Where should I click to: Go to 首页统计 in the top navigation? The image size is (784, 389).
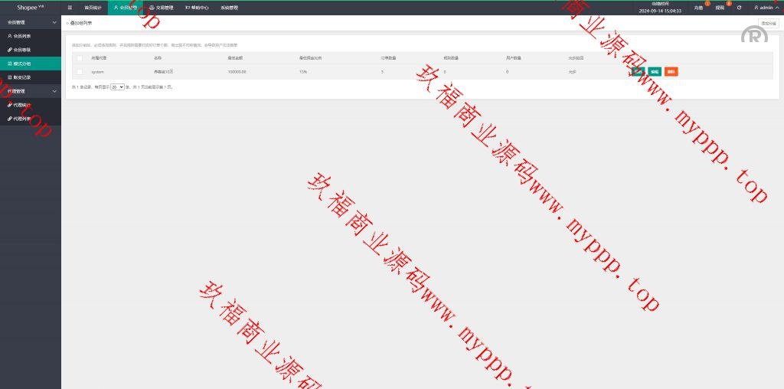(93, 8)
